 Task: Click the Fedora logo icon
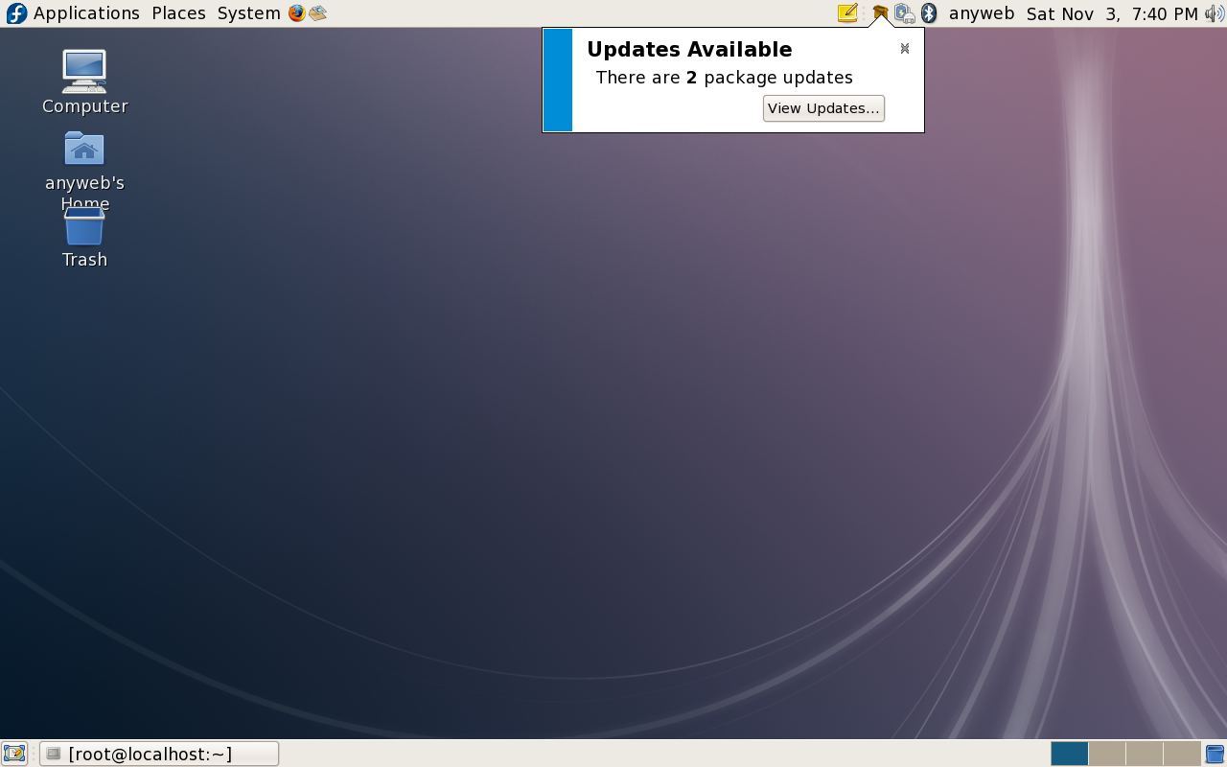[x=16, y=13]
